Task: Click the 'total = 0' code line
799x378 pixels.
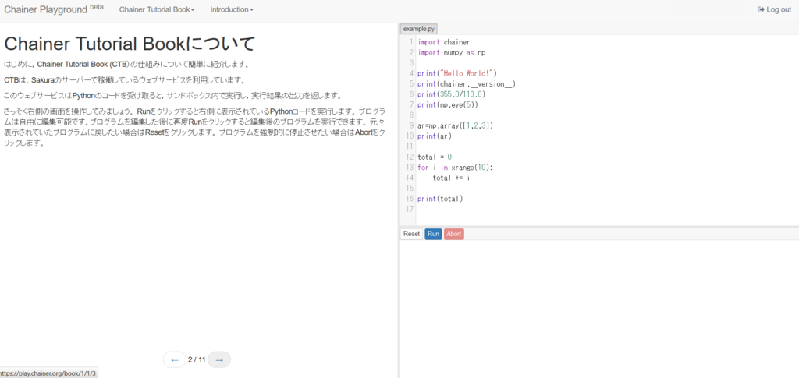Action: click(x=434, y=157)
